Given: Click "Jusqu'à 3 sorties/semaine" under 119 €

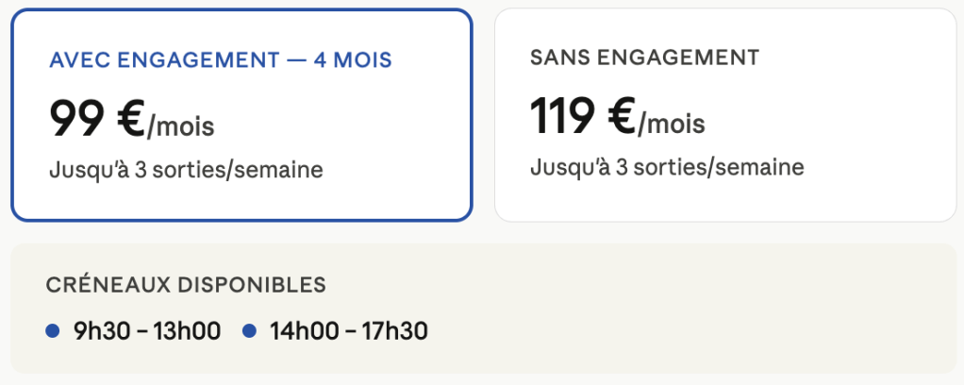Looking at the screenshot, I should (667, 167).
